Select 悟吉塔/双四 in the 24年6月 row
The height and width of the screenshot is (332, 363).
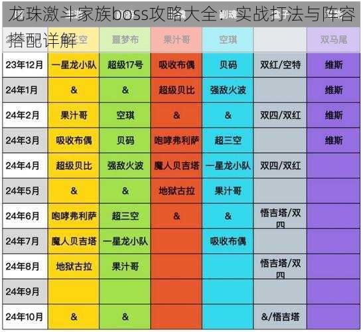pyautogui.click(x=280, y=218)
